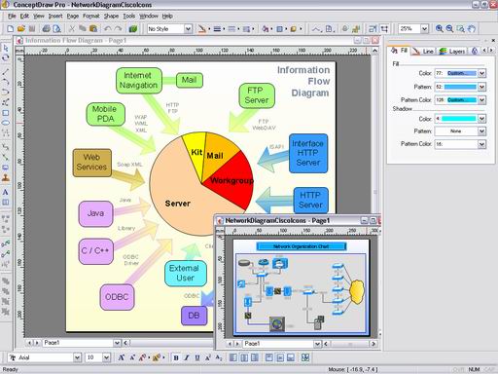
Task: Redo the last undone action
Action: tap(118, 29)
